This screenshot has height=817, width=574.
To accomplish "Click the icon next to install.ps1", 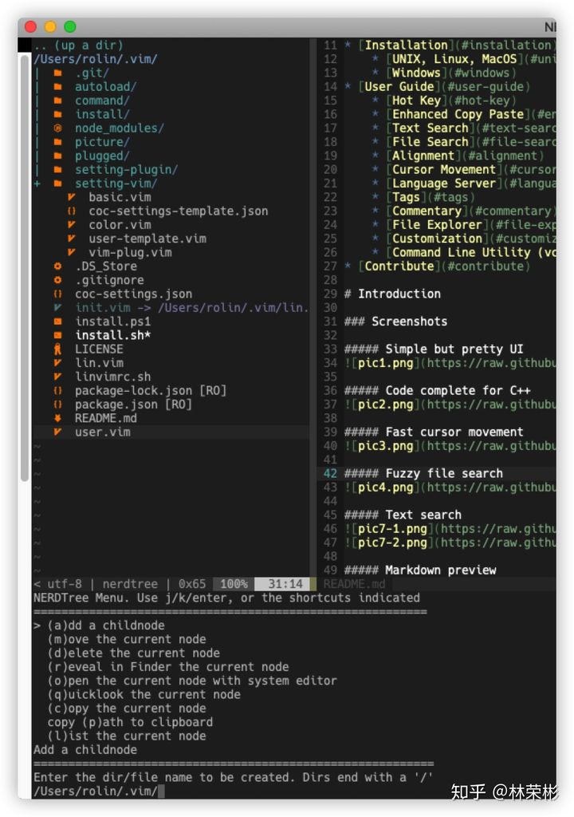I will pos(57,322).
